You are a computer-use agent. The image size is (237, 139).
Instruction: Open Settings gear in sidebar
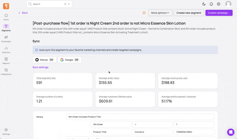point(6,131)
